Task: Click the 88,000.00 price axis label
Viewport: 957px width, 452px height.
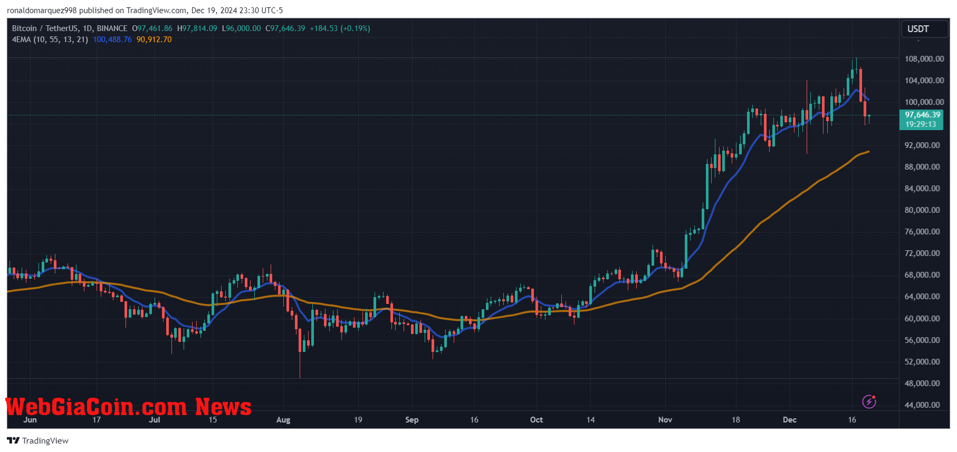Action: point(922,167)
